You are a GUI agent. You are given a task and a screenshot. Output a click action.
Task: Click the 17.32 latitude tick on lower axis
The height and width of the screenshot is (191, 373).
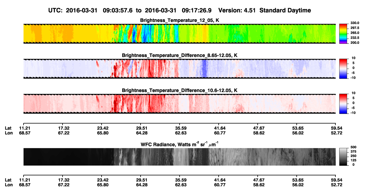click(63, 180)
